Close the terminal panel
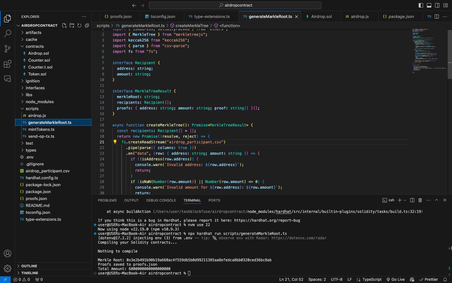Image resolution: width=452 pixels, height=283 pixels. (445, 200)
